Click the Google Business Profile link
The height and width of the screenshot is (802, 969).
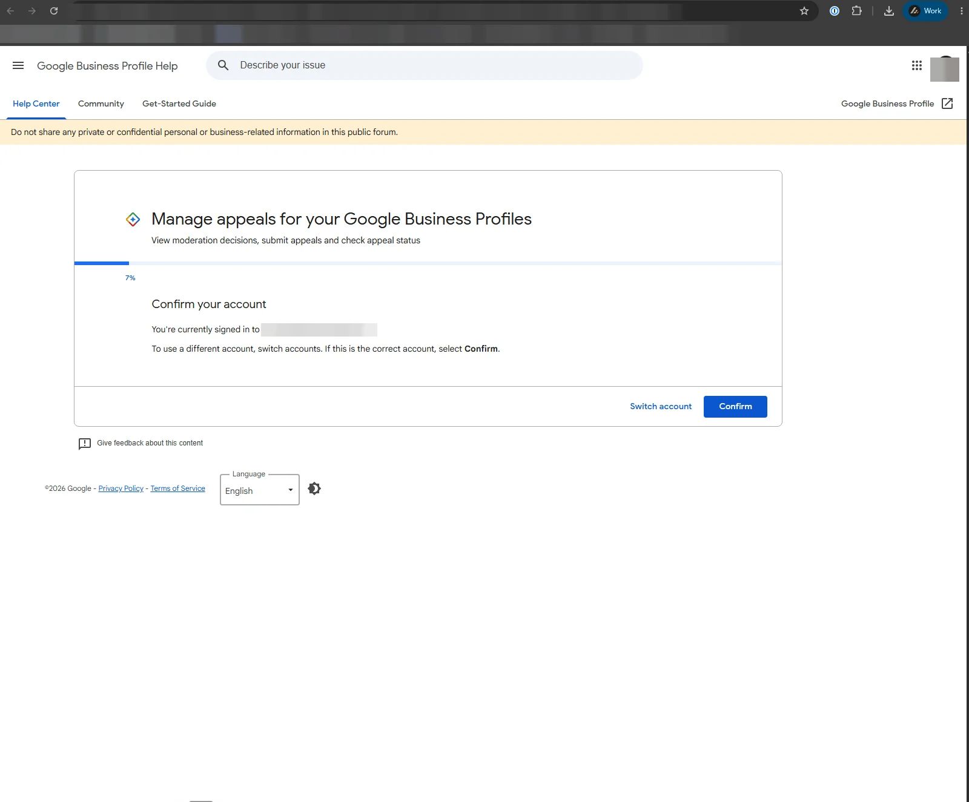click(888, 104)
